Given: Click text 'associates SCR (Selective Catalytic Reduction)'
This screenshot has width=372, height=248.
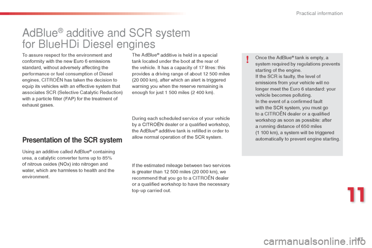Looking at the screenshot, I should [x=72, y=93].
